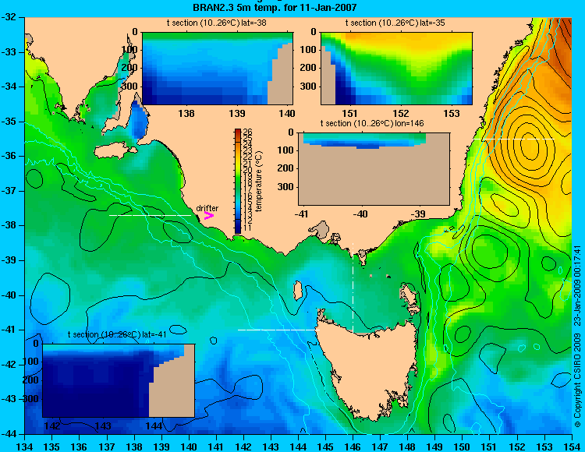Click the 't section (10..26°C) lat=-35' title
The height and width of the screenshot is (452, 585).
coord(395,23)
